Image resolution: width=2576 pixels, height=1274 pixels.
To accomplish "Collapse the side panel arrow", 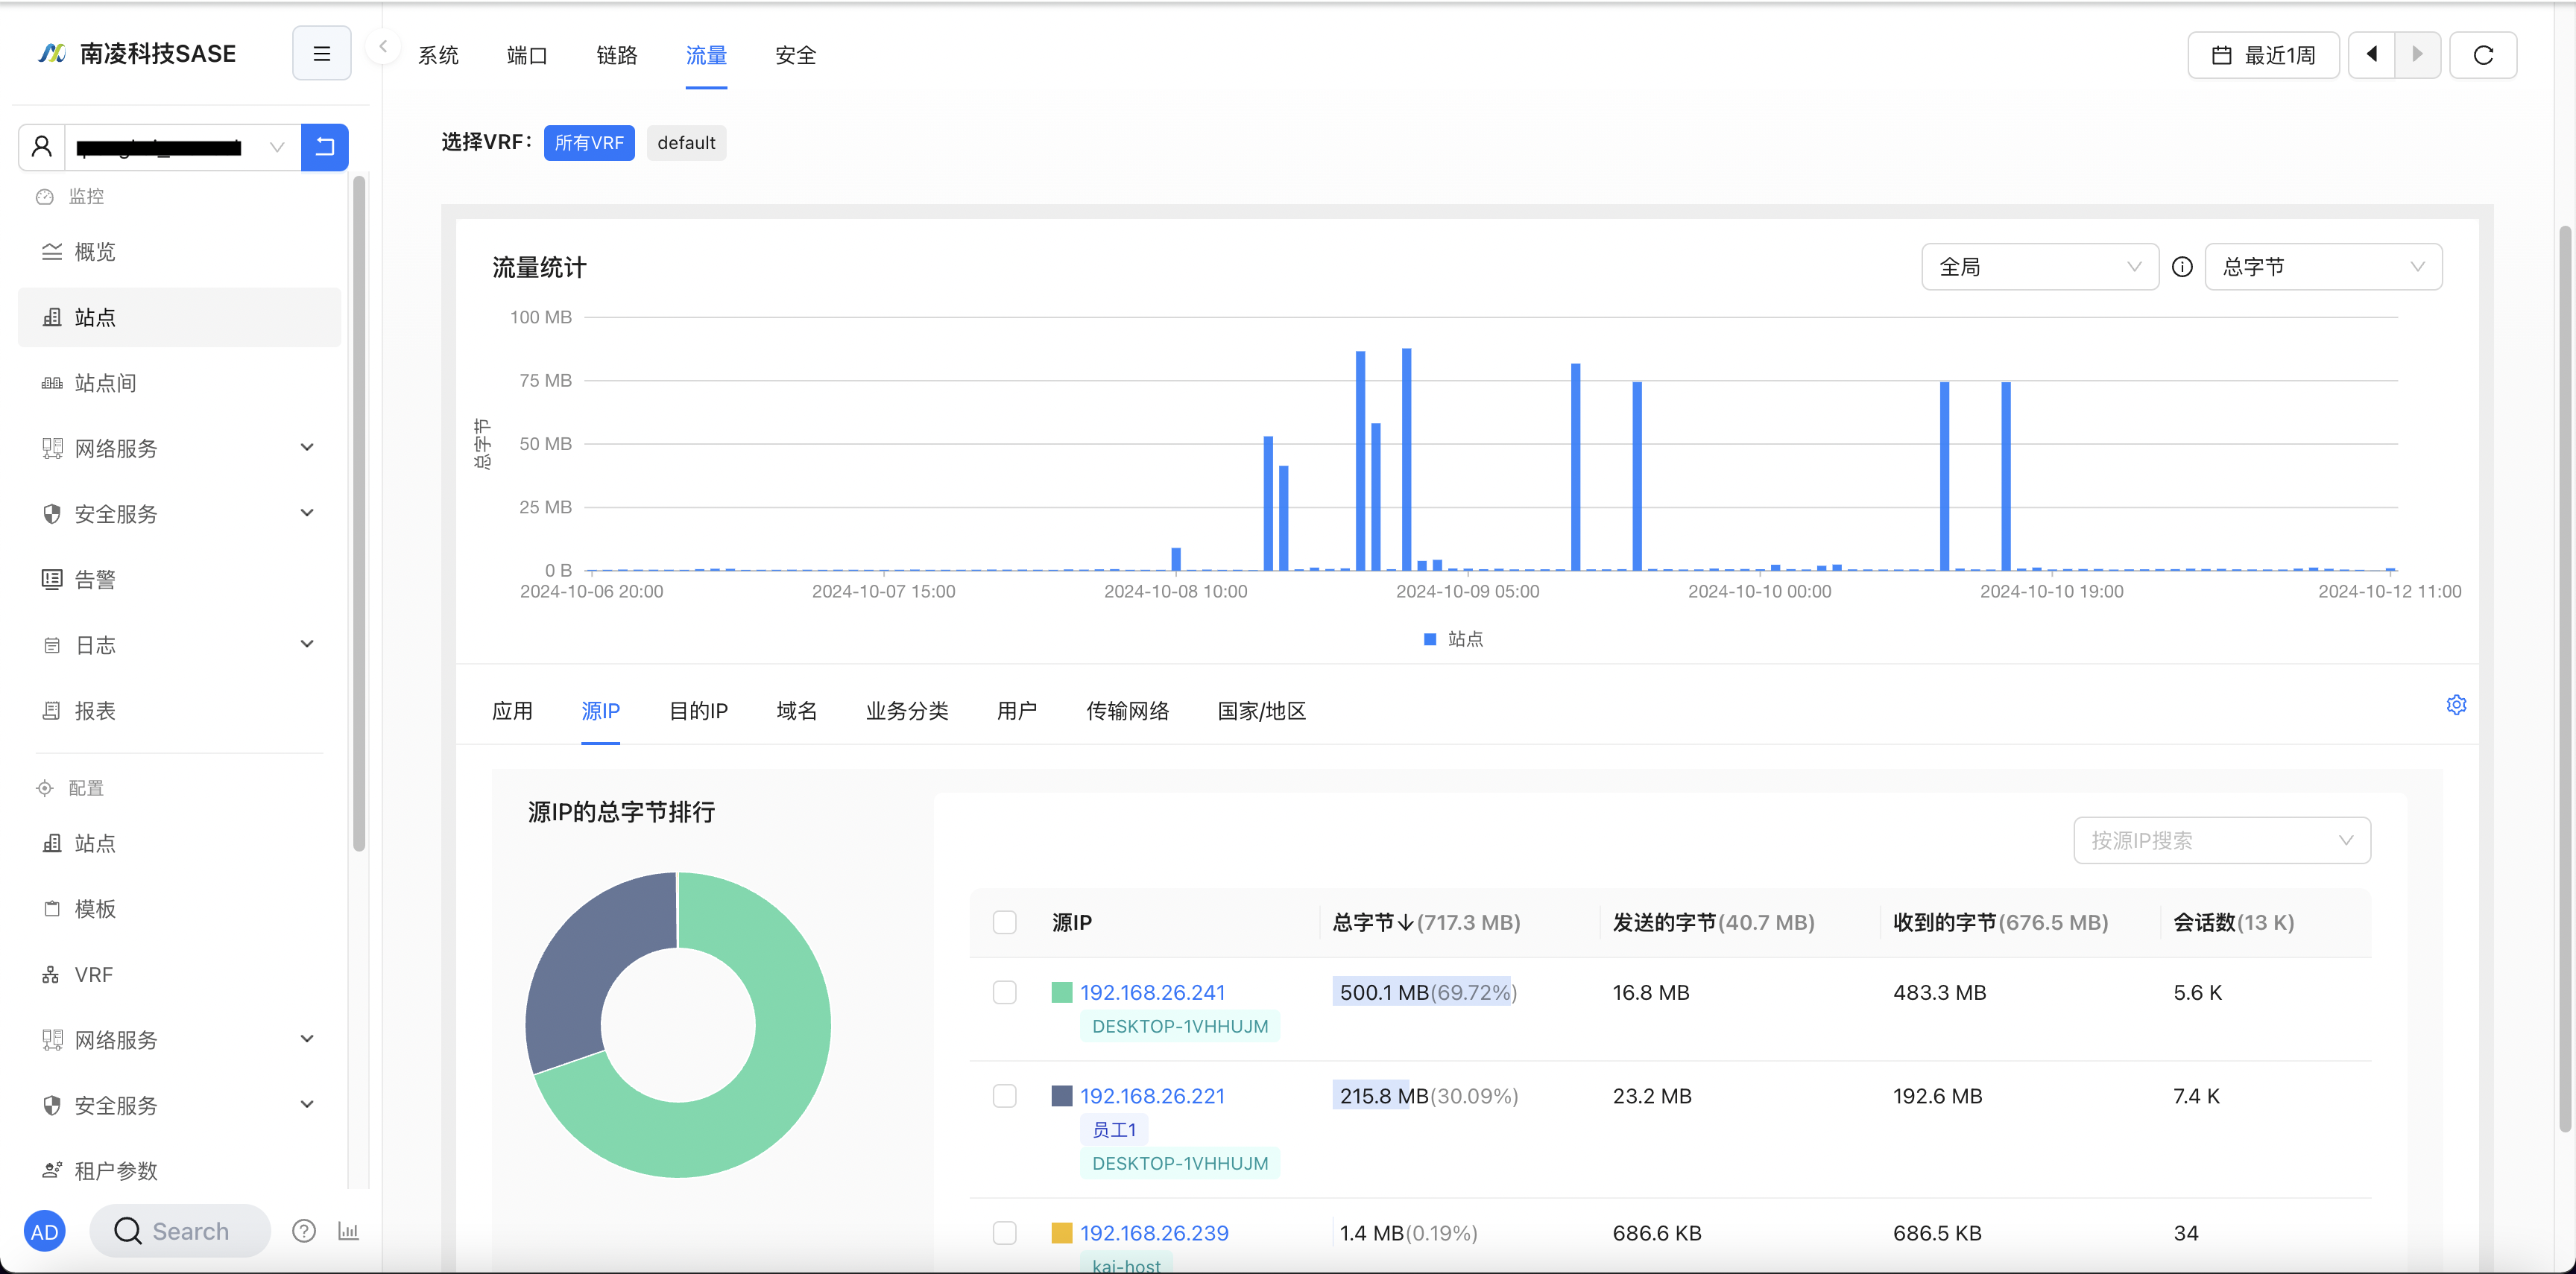I will click(383, 47).
